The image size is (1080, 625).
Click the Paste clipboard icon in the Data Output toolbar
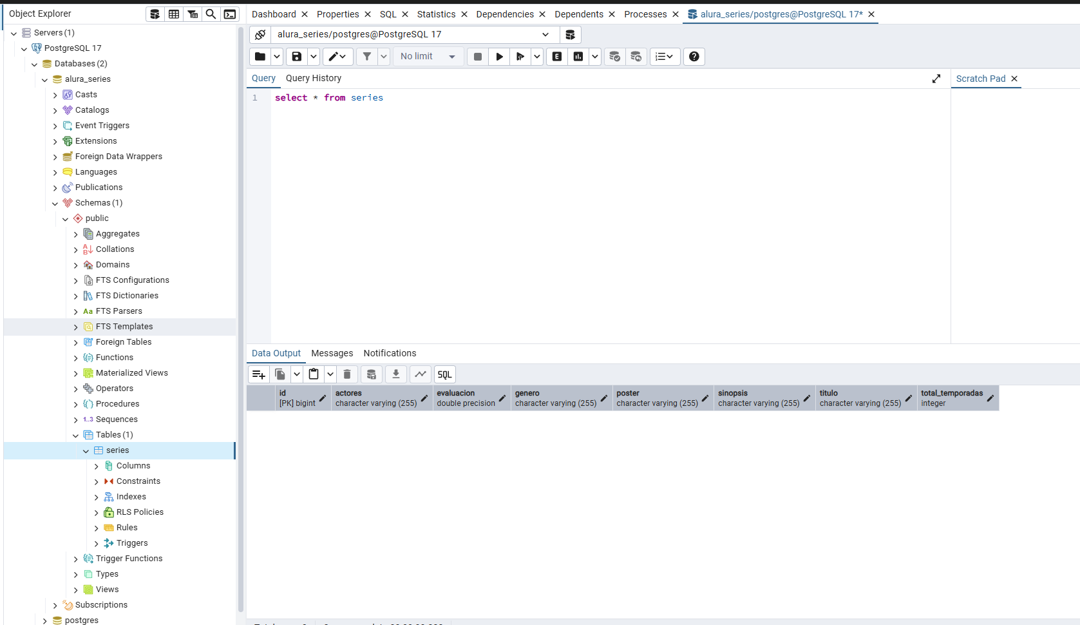(314, 374)
